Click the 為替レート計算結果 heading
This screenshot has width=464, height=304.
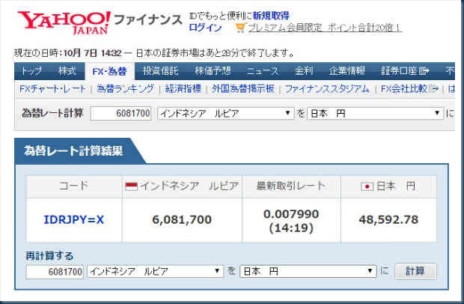point(73,151)
